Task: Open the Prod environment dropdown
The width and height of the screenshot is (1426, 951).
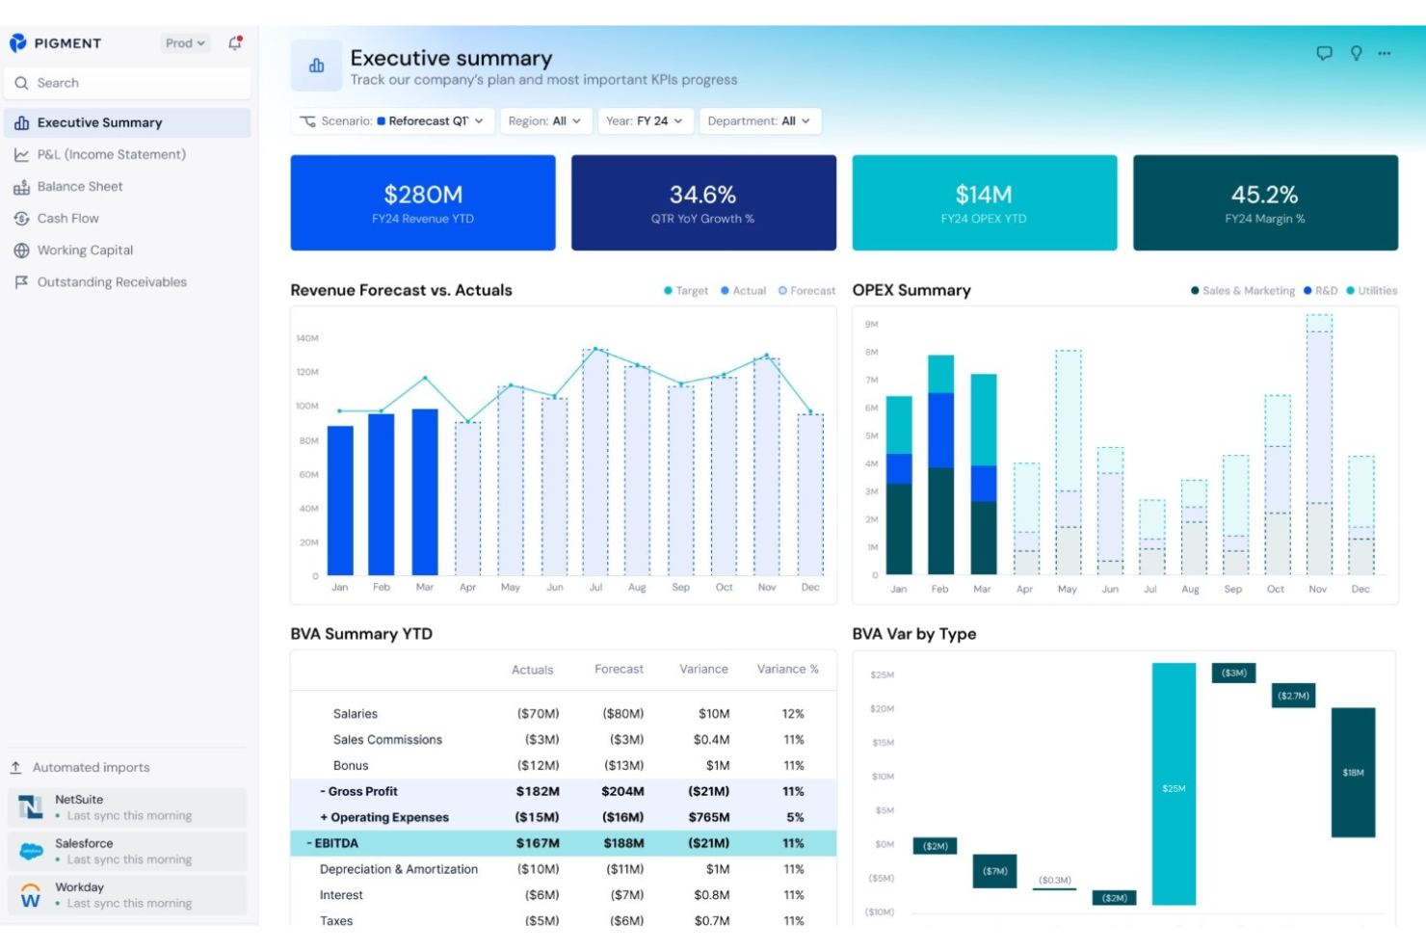Action: point(183,42)
